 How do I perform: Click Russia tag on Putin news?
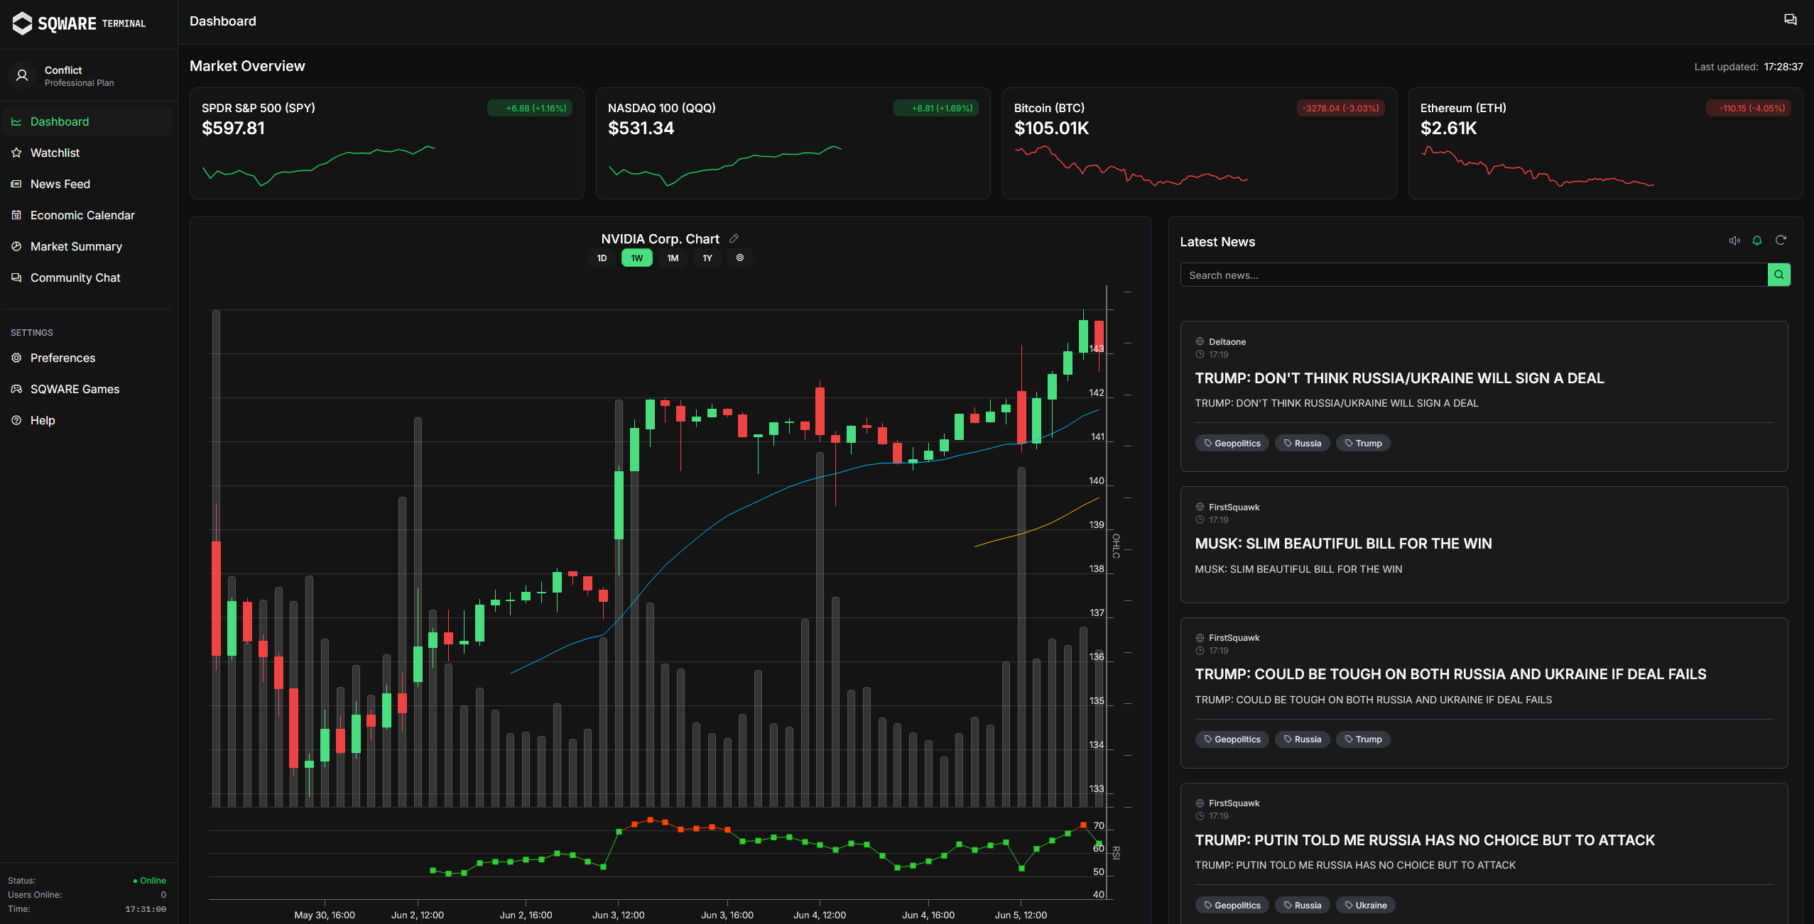pos(1302,905)
